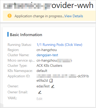Edit the Owner Email with the pencil icon

40,92
